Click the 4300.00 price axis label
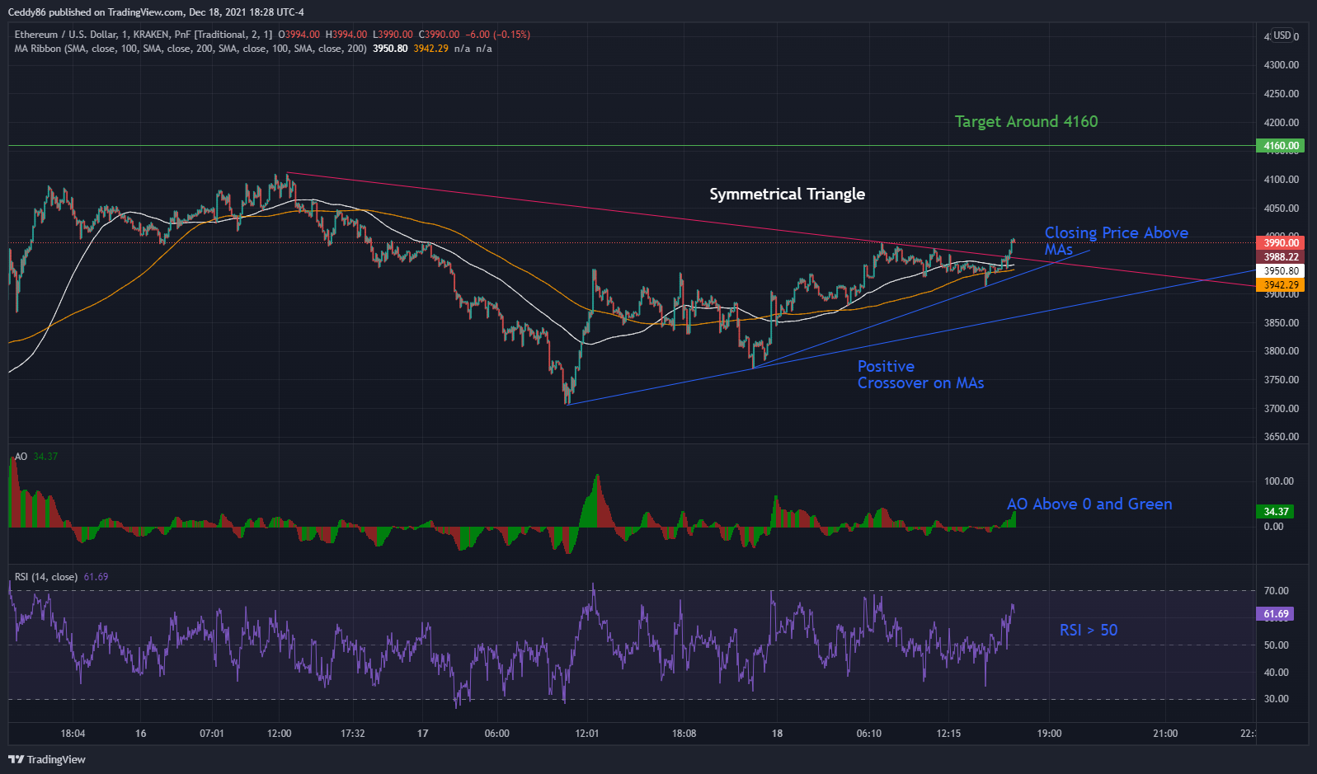The height and width of the screenshot is (774, 1317). (x=1282, y=65)
